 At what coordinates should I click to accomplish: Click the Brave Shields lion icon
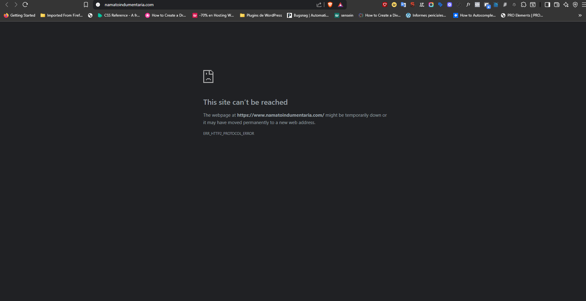[330, 5]
